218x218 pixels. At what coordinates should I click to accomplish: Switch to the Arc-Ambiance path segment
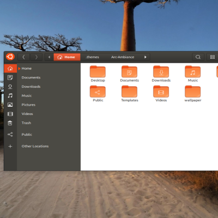(x=123, y=57)
